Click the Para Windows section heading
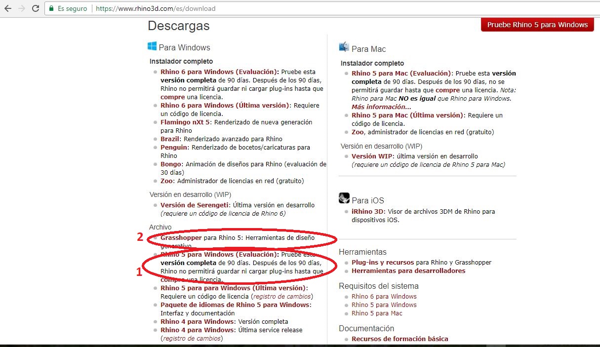Screen dimensions: 600x347 (x=184, y=47)
